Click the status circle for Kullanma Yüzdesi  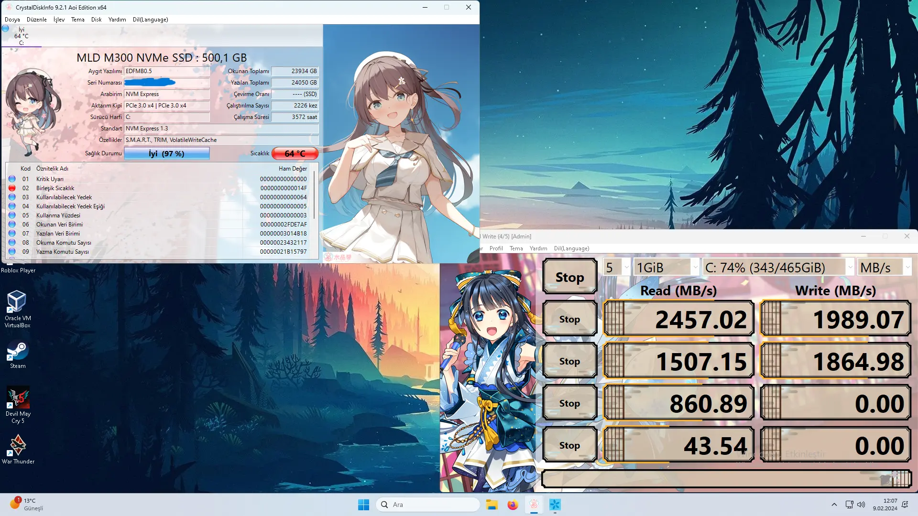tap(12, 215)
